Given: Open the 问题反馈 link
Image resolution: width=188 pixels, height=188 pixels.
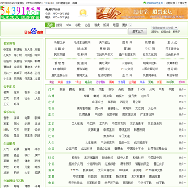Looking at the screenshot, I should pos(170,3).
